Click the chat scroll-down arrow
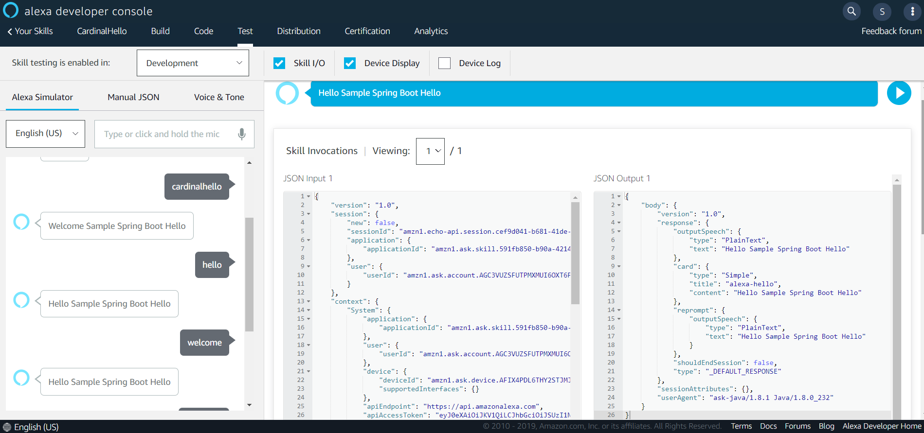 click(x=249, y=405)
